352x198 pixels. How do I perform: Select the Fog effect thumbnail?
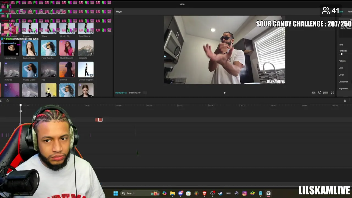(48, 70)
